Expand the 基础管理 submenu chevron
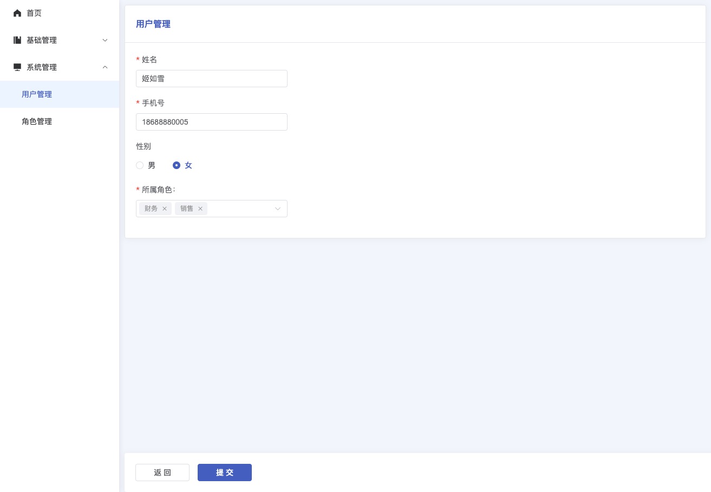 tap(105, 40)
